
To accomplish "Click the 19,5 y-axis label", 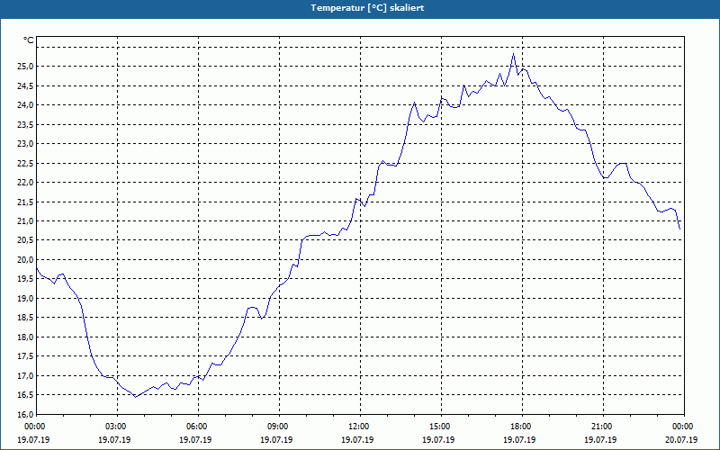I will [x=25, y=279].
